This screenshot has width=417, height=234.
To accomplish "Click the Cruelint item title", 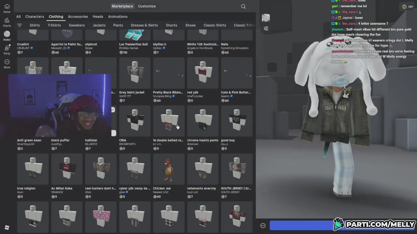I will pyautogui.click(x=23, y=44).
